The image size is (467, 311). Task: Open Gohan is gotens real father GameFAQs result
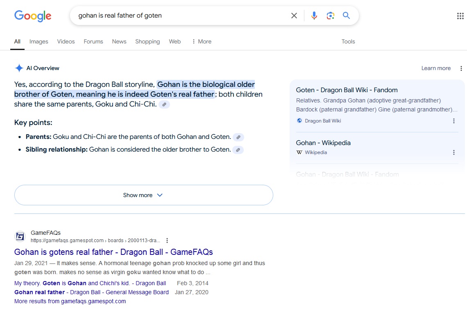point(113,252)
